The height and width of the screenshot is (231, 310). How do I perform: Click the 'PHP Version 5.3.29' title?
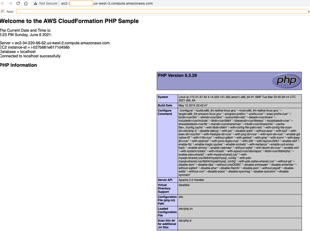click(177, 76)
